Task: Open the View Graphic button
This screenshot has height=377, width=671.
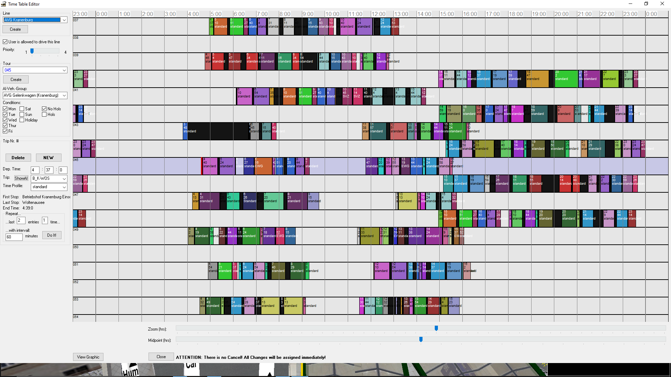Action: click(88, 357)
